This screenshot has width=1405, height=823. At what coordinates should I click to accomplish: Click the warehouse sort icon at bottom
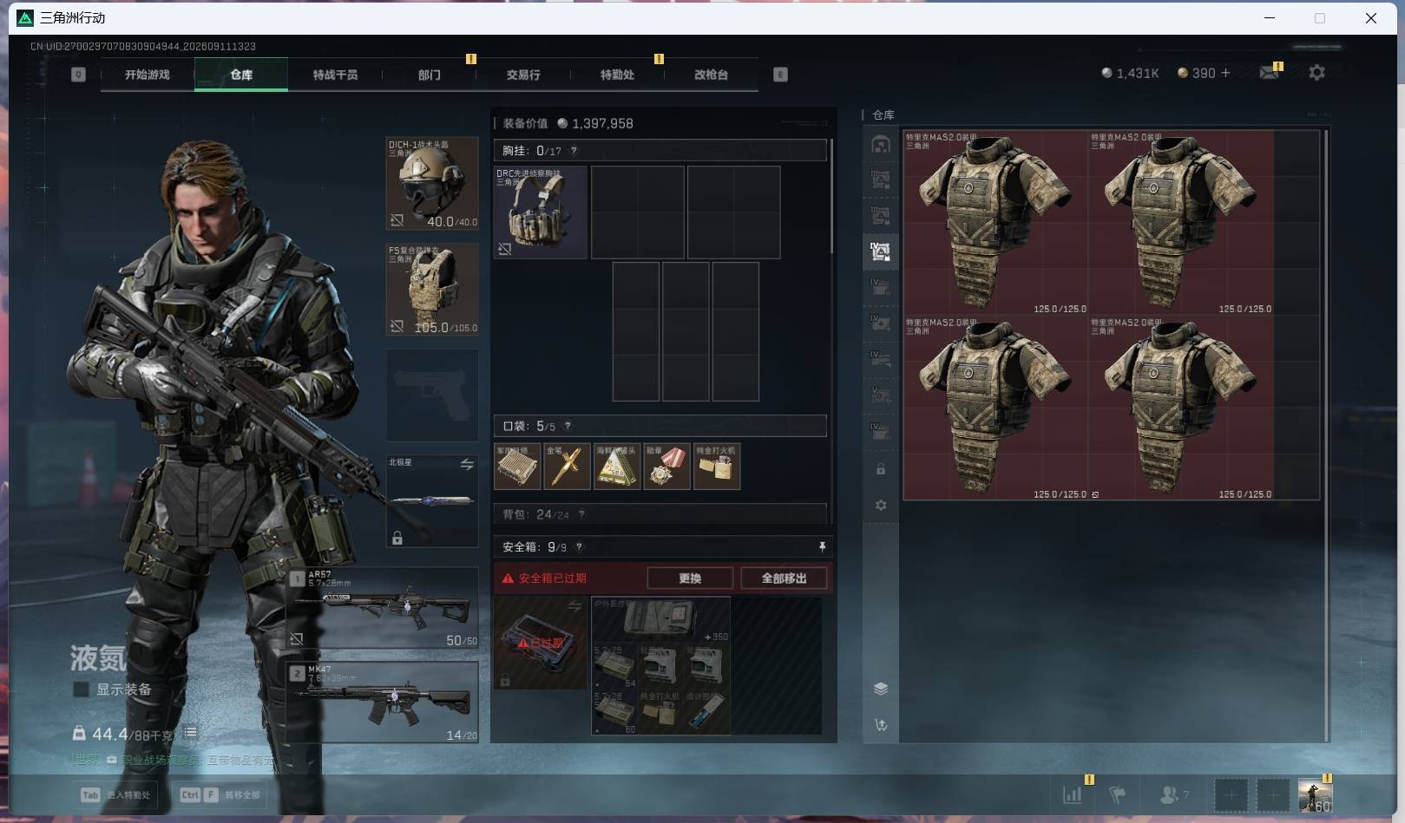(x=881, y=725)
